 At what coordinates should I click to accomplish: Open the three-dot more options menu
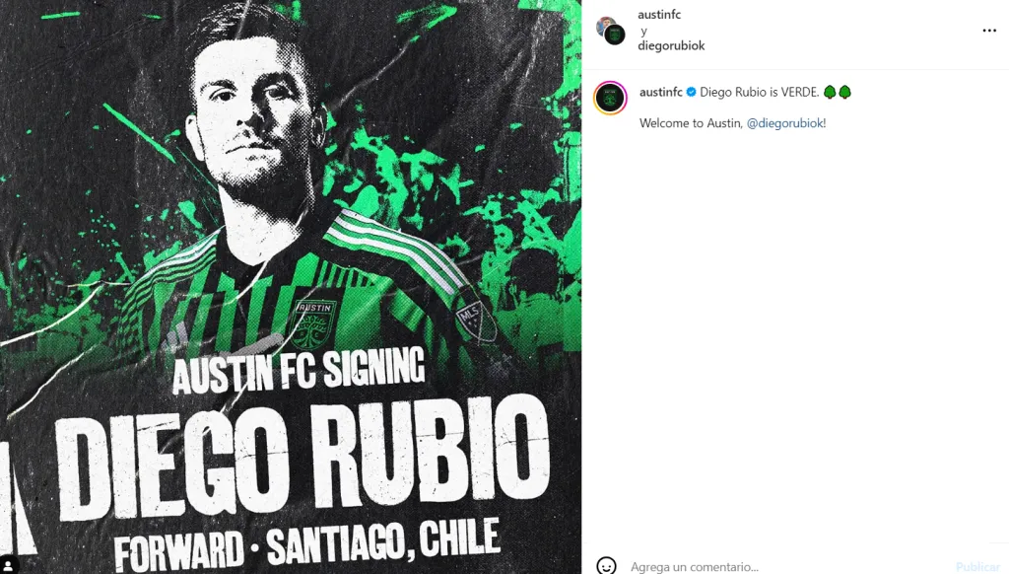tap(989, 31)
